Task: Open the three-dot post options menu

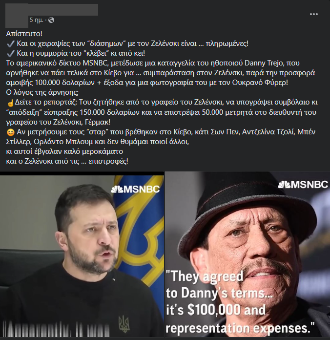Action: coord(313,14)
